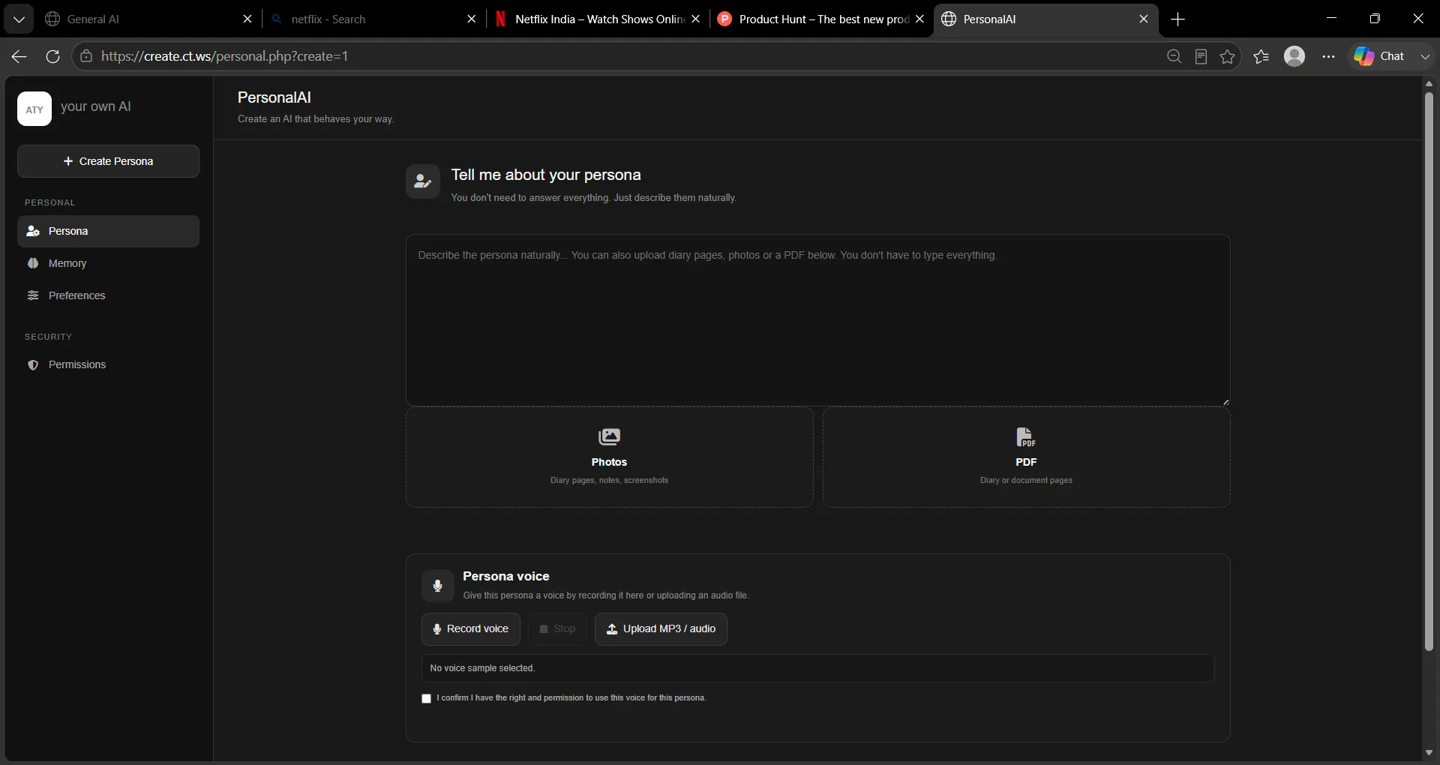Click the Stop recording button

[x=557, y=629]
